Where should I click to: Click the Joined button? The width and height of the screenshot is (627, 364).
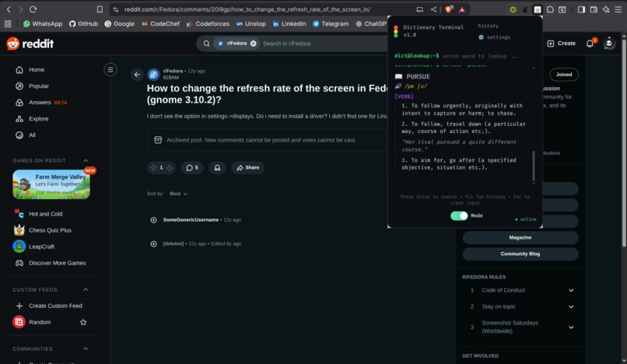(x=564, y=75)
